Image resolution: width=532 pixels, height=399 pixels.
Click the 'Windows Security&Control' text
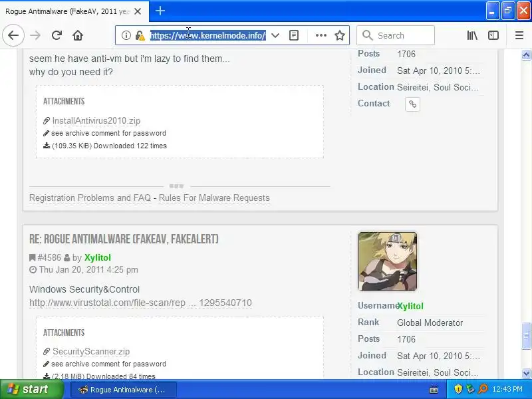(x=84, y=289)
